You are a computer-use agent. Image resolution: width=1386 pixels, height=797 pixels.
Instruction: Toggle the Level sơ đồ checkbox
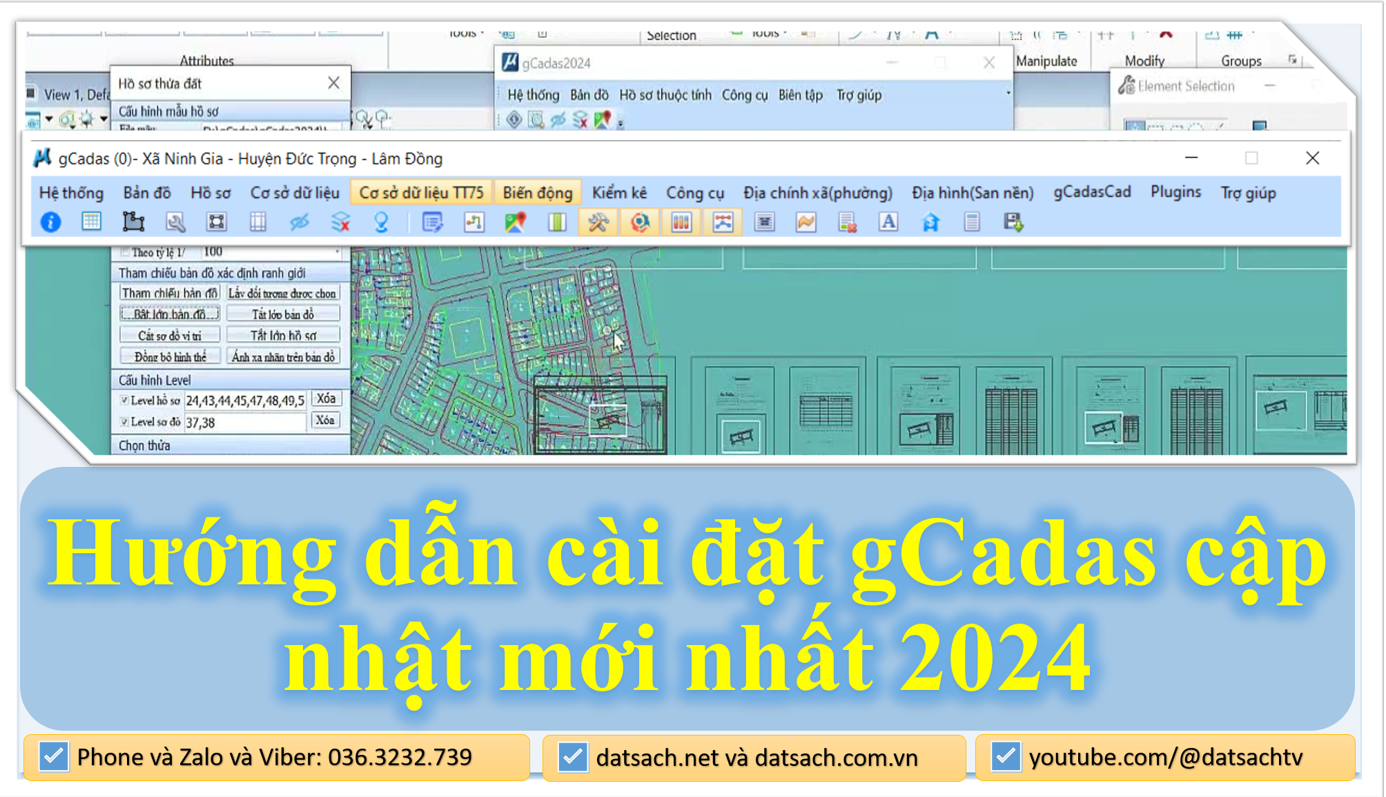click(124, 421)
